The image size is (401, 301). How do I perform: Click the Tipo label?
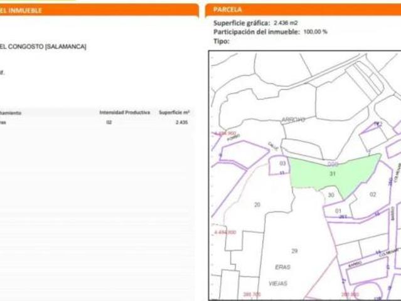pyautogui.click(x=222, y=41)
